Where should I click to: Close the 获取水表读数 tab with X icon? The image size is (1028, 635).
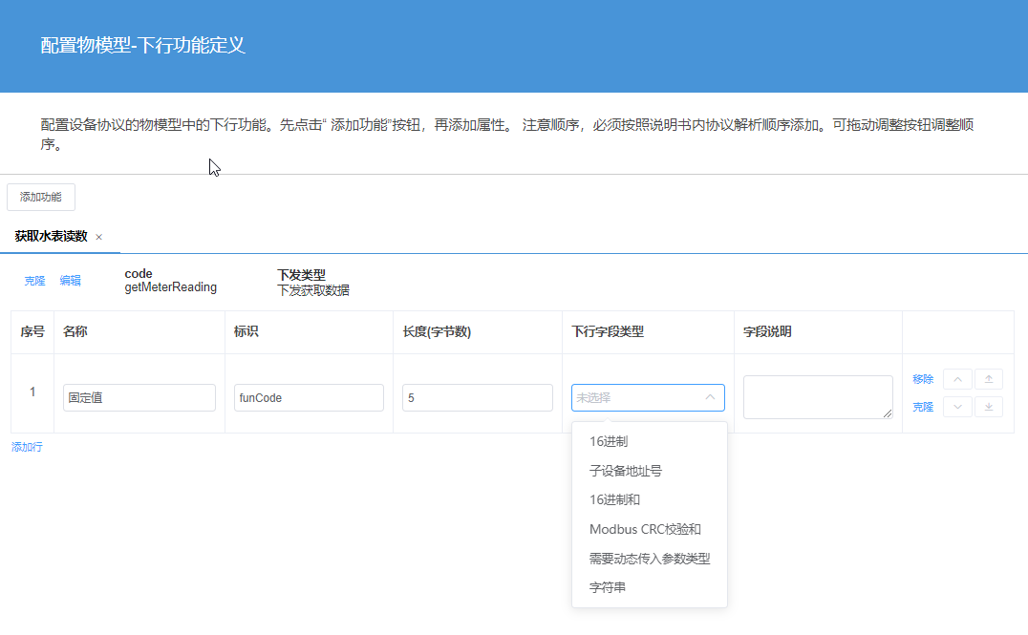pyautogui.click(x=98, y=237)
